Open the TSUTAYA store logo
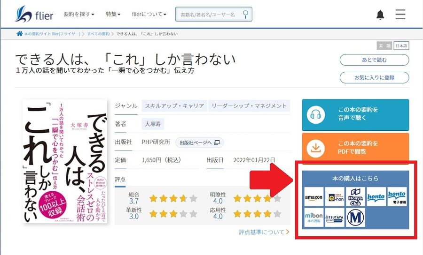 coord(335,217)
